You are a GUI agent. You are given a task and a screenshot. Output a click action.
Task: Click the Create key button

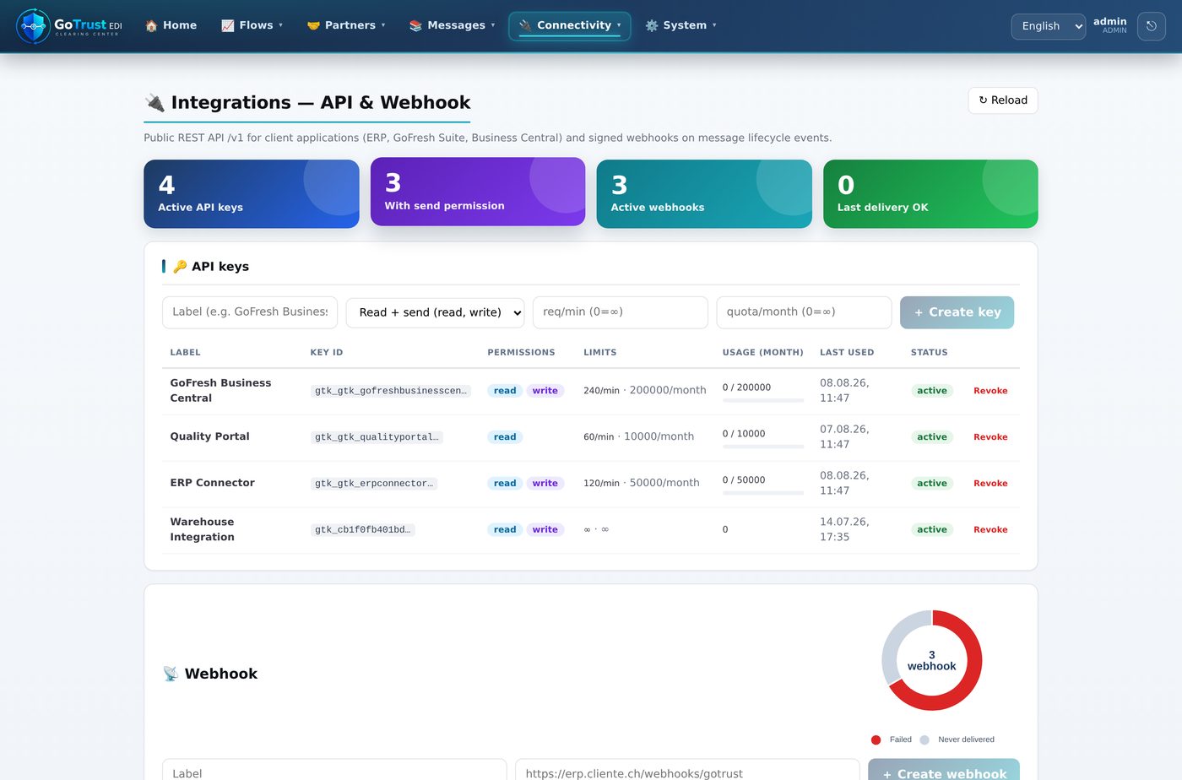[x=957, y=312]
